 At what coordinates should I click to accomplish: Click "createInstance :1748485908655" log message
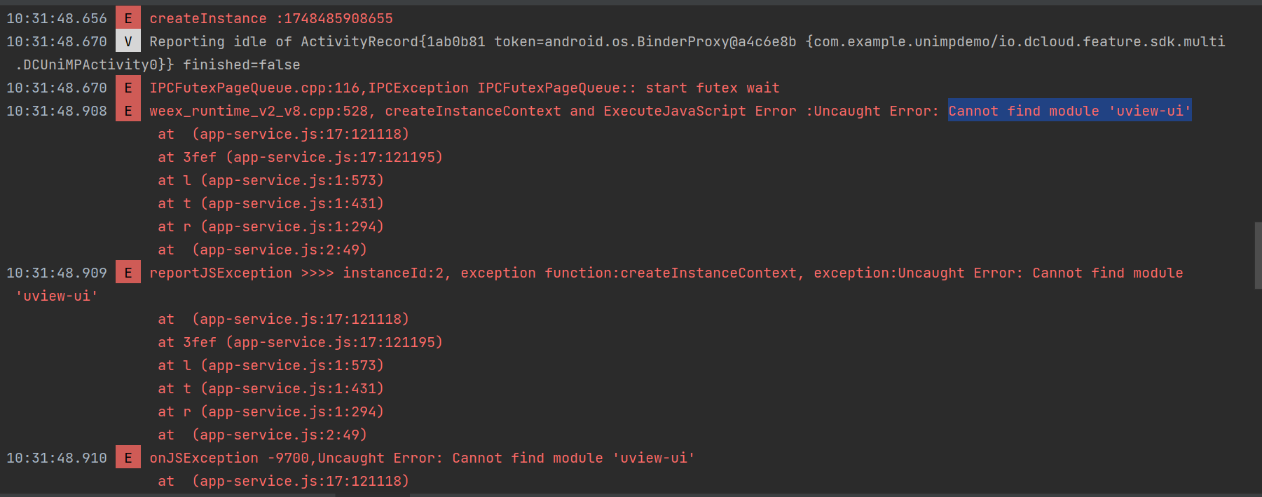(x=271, y=18)
